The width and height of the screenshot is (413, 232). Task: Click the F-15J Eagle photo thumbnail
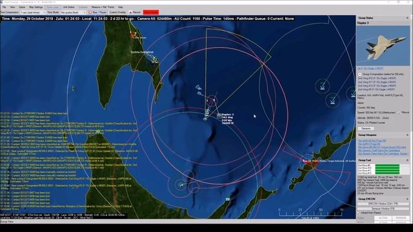click(383, 46)
